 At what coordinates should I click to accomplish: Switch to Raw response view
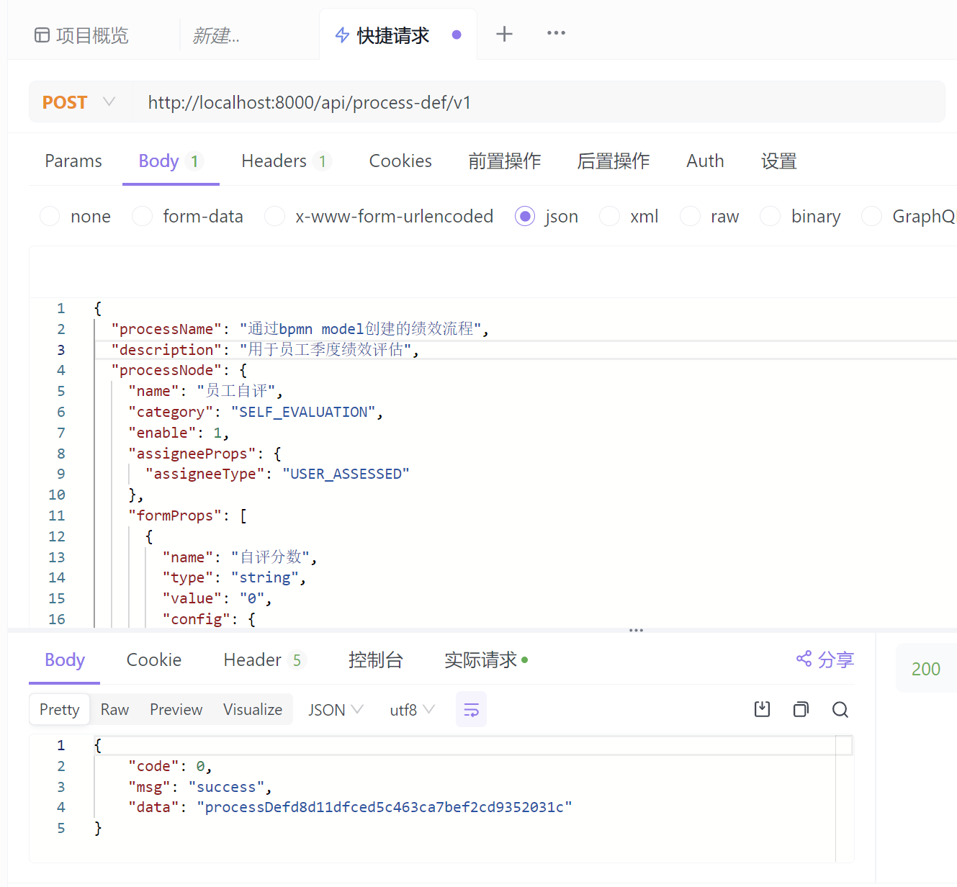[114, 710]
